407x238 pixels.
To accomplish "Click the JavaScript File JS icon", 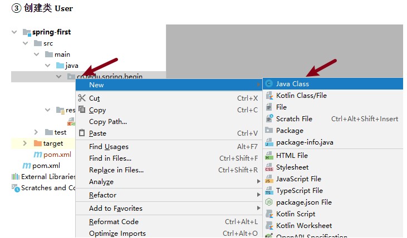I will point(269,179).
